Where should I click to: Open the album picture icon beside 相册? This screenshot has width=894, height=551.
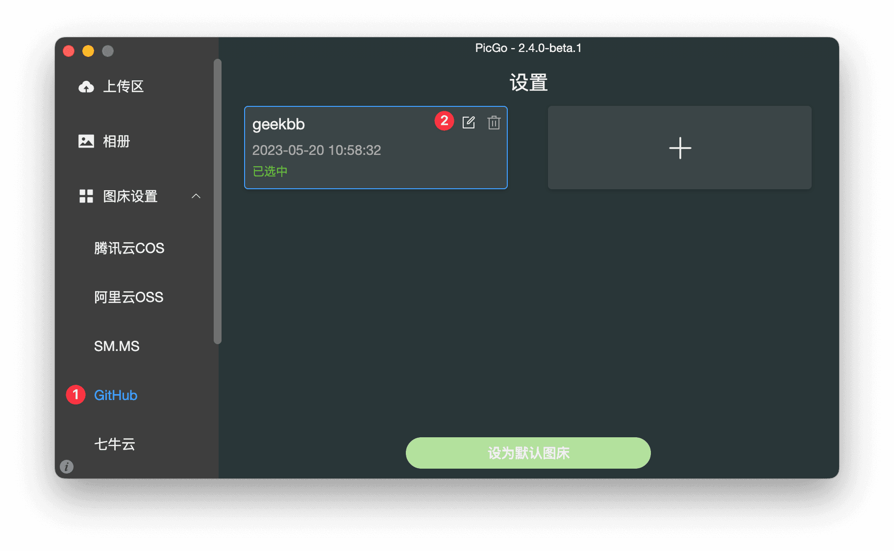[86, 141]
